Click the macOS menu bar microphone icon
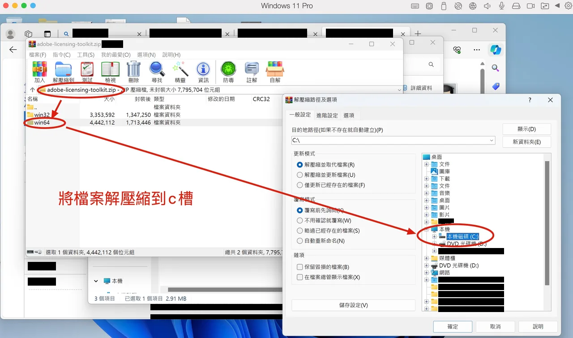This screenshot has height=338, width=573. (502, 6)
